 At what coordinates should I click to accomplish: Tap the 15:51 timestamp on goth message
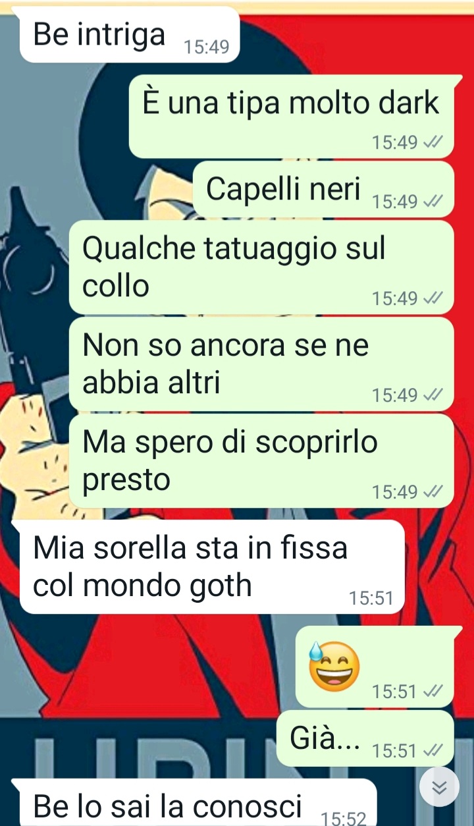coord(371,598)
